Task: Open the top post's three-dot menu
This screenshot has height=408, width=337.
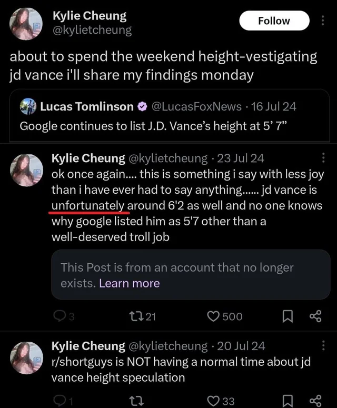Action: (323, 21)
